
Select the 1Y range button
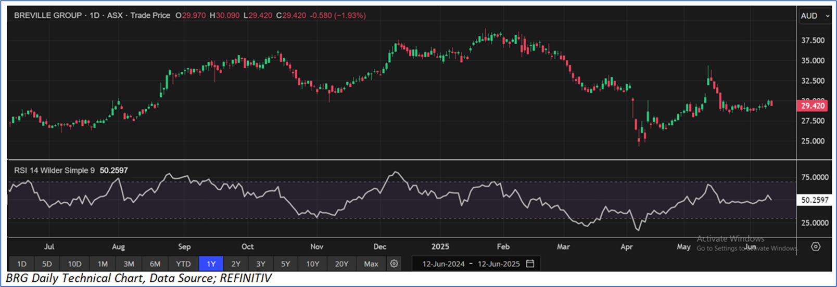[211, 264]
